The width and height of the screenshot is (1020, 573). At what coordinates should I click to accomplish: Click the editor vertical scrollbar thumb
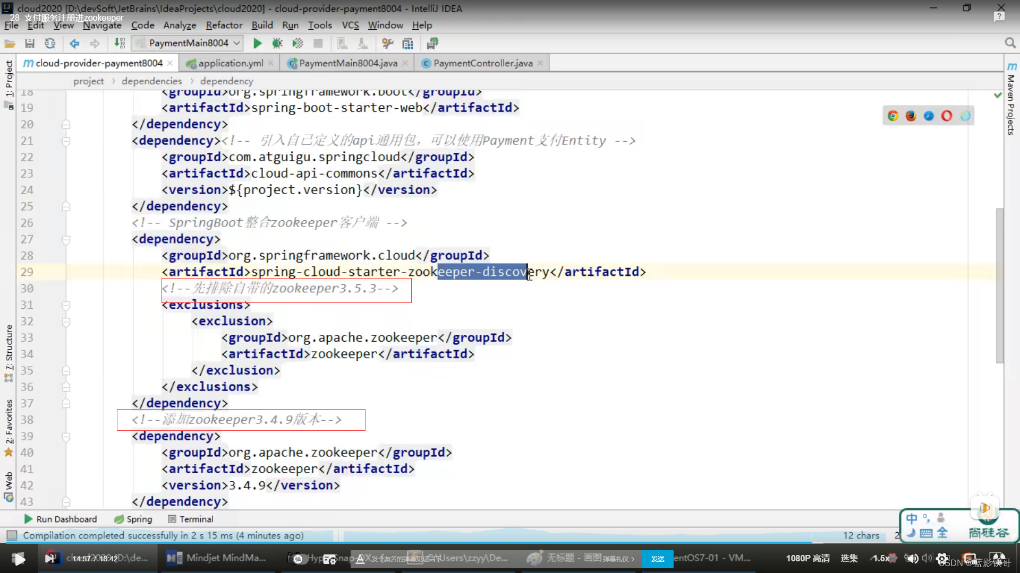point(999,285)
